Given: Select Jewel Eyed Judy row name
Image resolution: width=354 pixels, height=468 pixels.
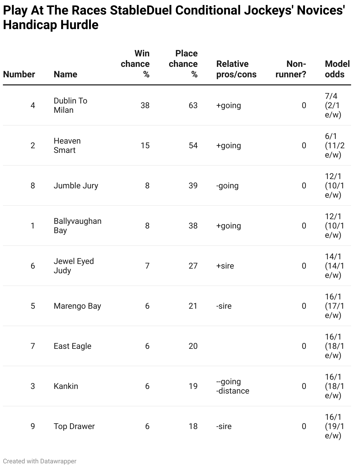Looking at the screenshot, I should [74, 266].
